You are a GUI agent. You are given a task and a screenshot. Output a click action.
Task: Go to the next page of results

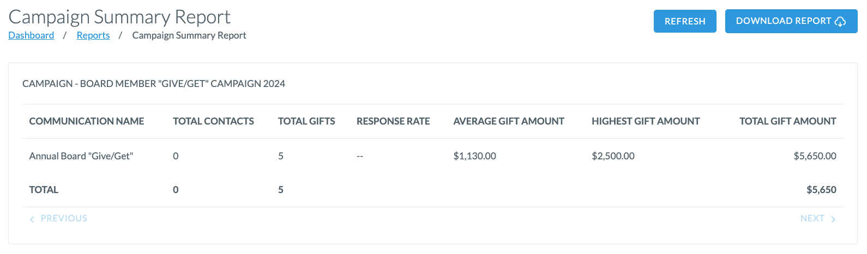[818, 219]
